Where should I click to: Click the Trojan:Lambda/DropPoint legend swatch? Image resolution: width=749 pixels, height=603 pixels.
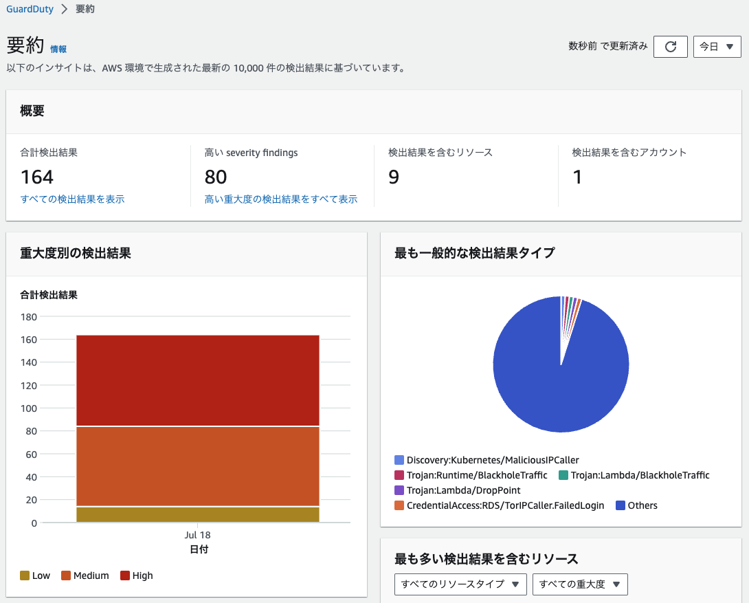click(x=399, y=490)
